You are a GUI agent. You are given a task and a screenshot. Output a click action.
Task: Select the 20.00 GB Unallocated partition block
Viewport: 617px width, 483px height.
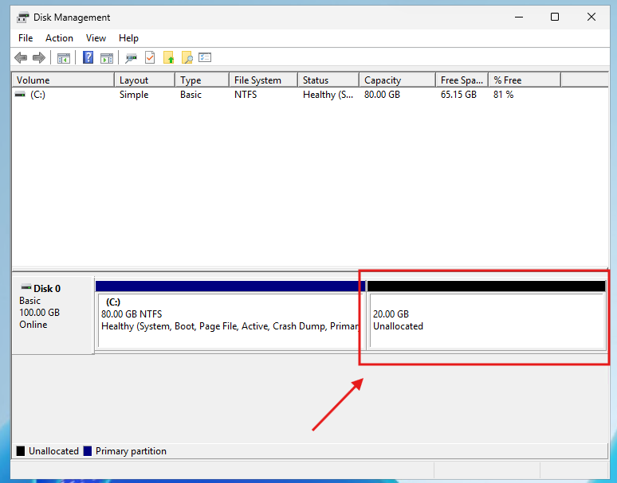tap(485, 320)
